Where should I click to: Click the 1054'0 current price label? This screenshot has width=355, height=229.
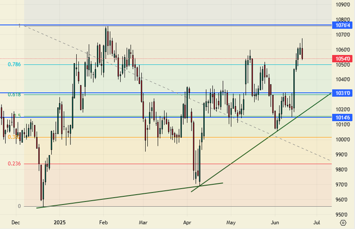343,59
